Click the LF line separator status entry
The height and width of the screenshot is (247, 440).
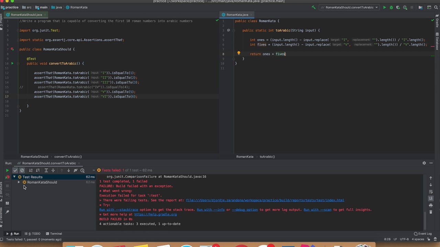click(395, 239)
